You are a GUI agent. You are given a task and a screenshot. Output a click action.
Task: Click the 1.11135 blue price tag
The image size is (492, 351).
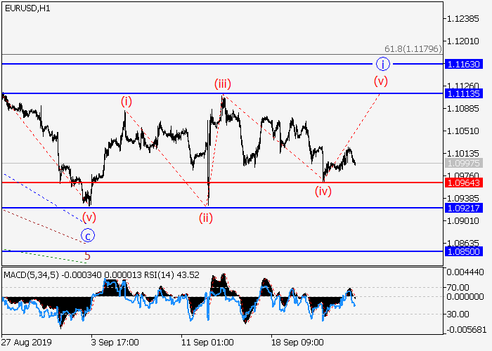click(x=463, y=93)
